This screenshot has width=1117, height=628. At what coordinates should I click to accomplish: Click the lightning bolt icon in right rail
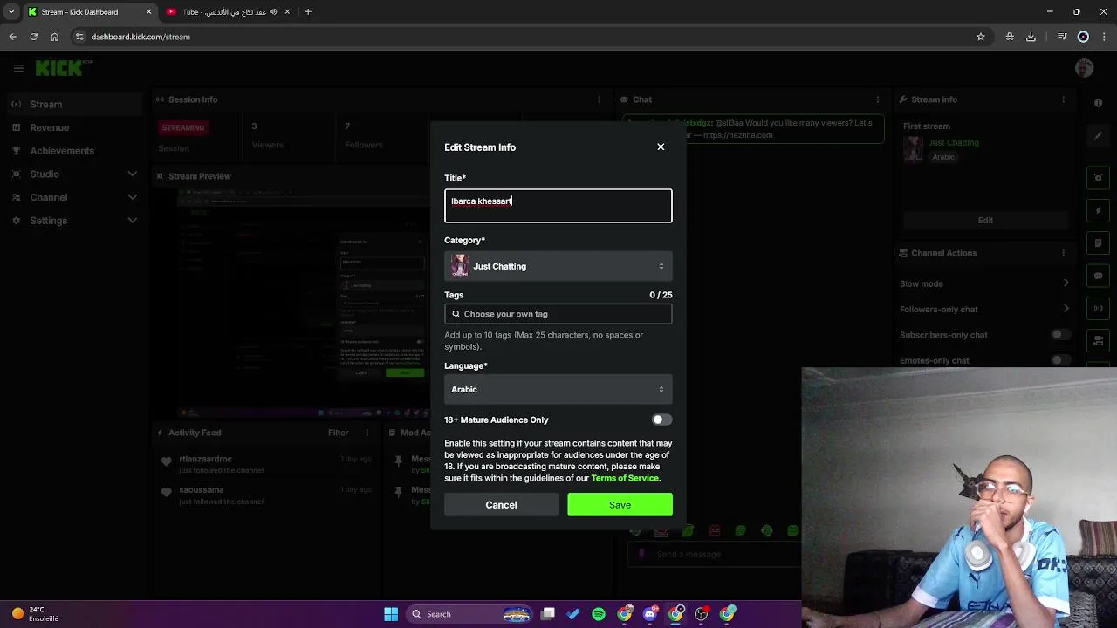point(1098,210)
